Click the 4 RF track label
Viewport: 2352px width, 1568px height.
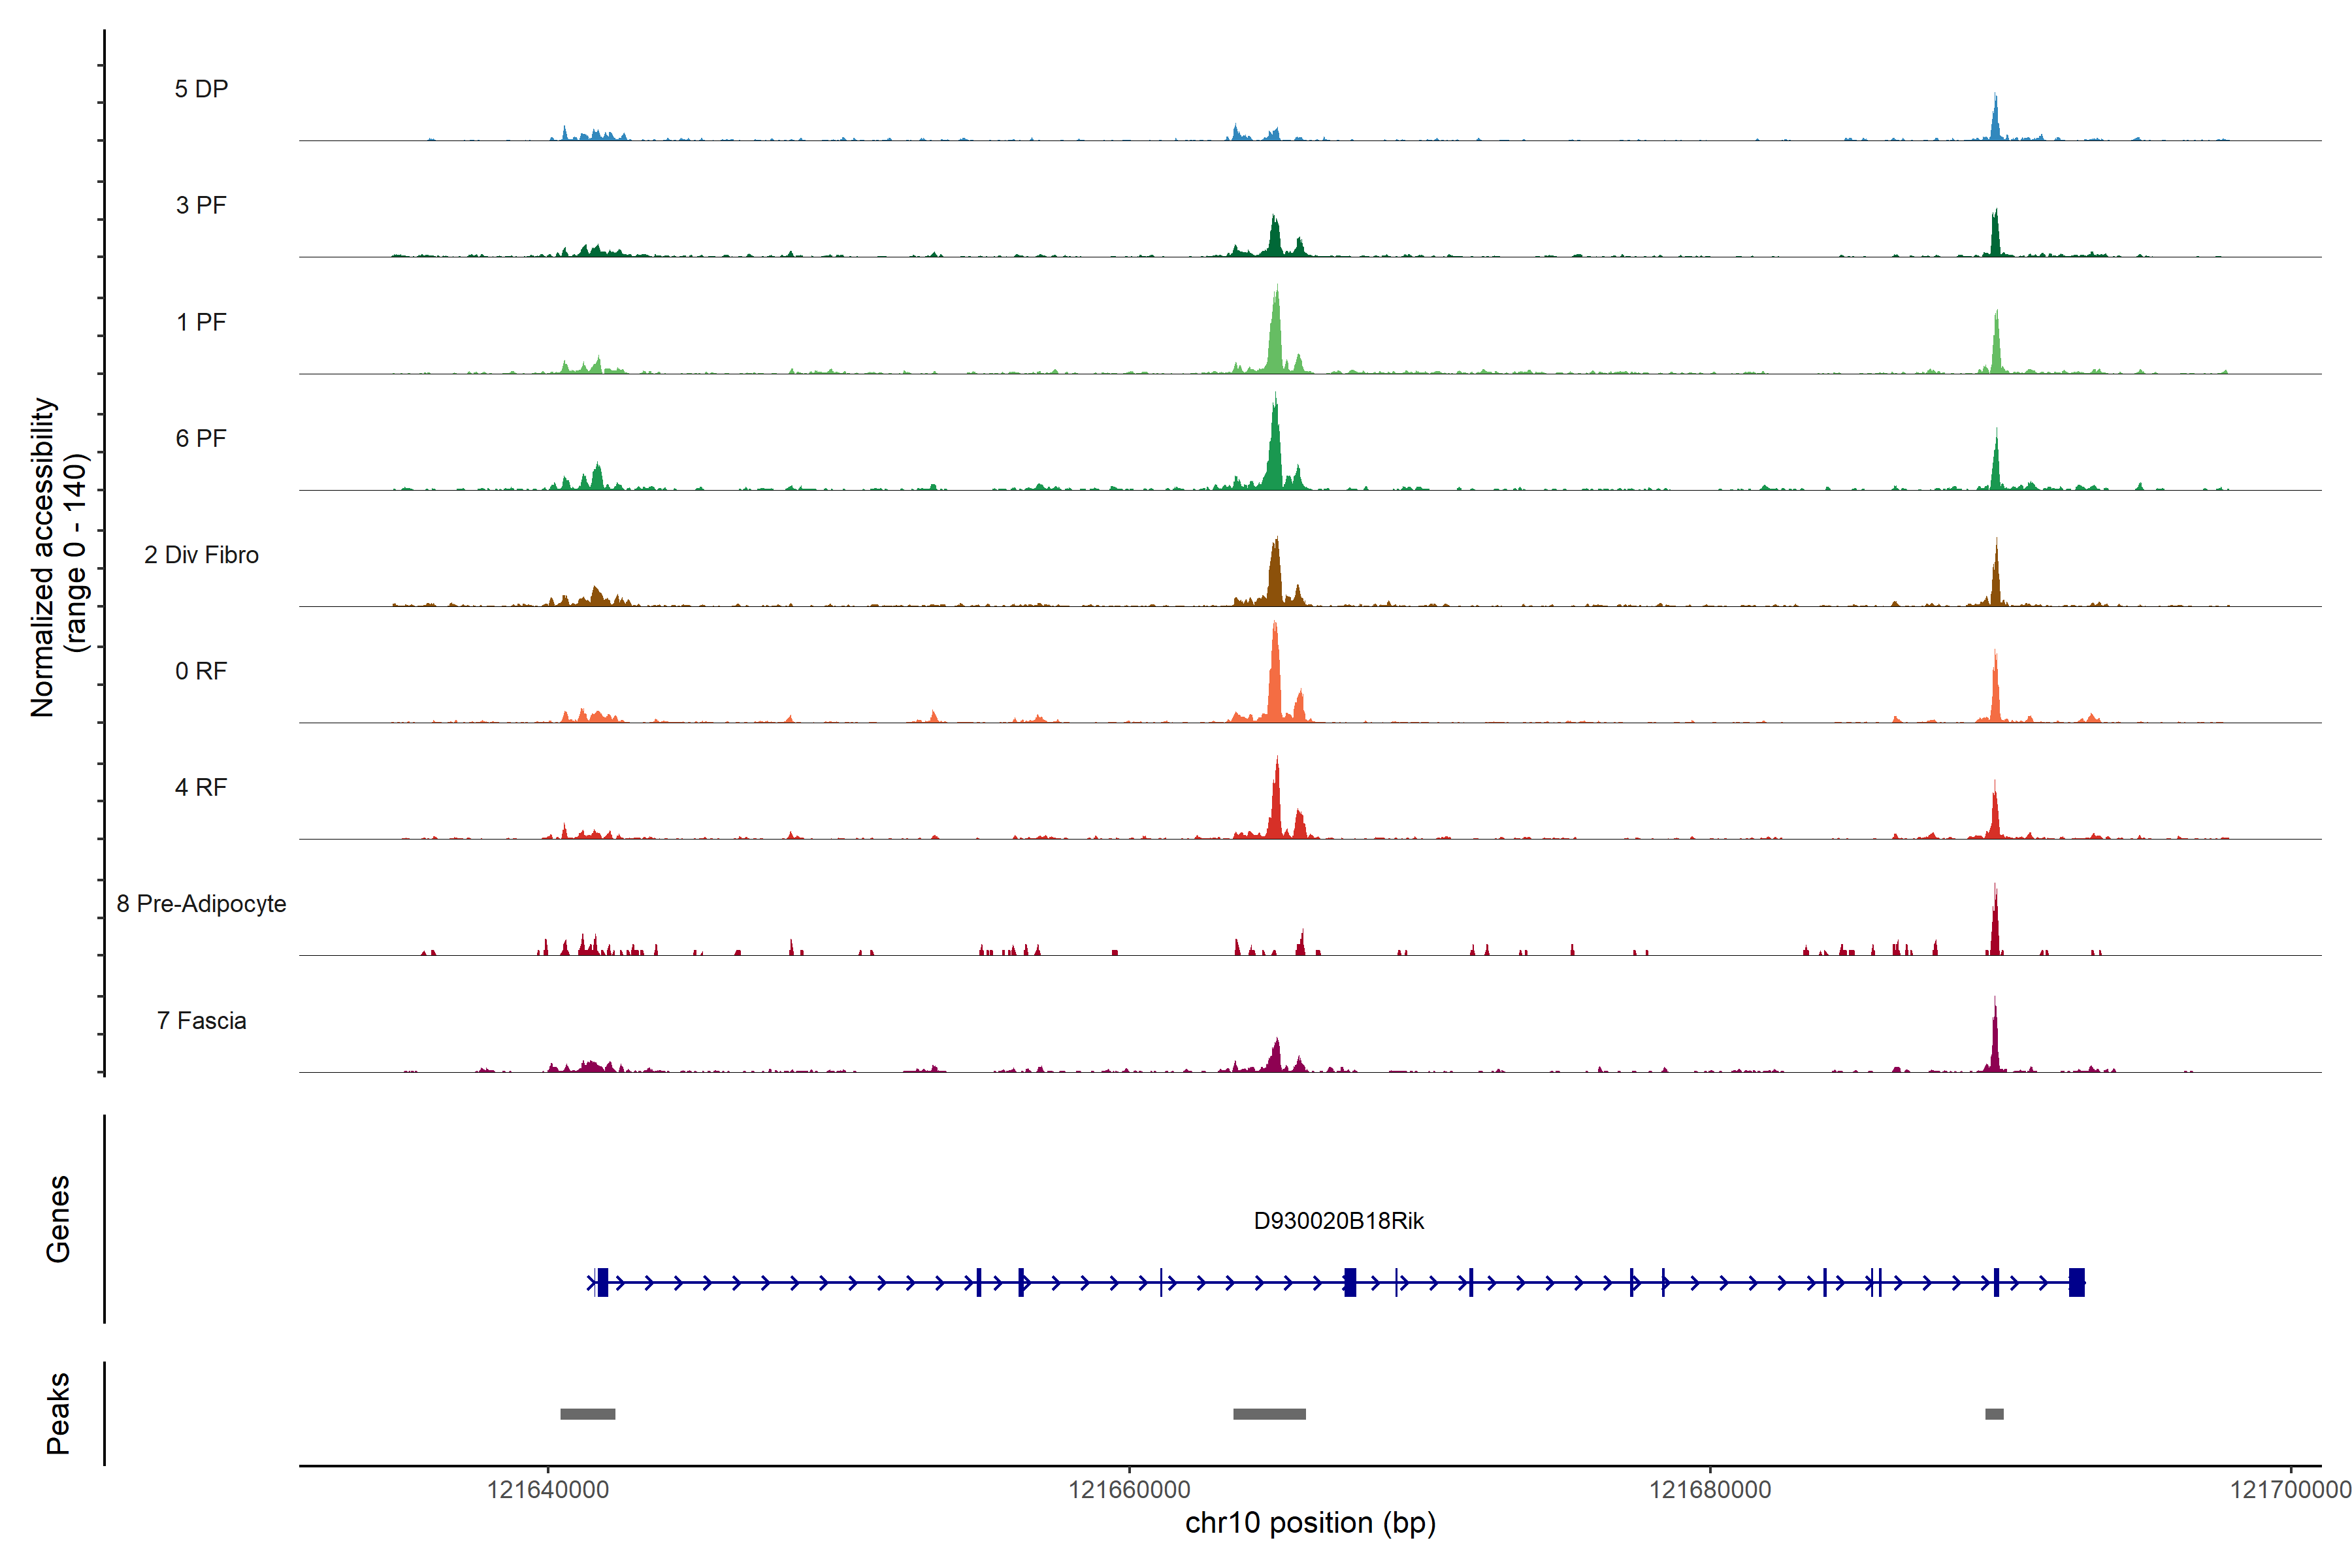tap(201, 787)
